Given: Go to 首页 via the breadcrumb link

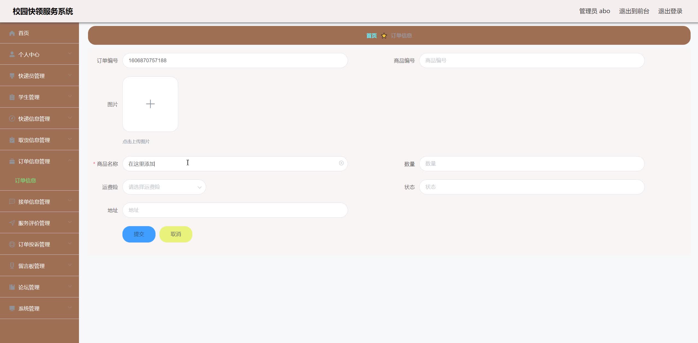Looking at the screenshot, I should point(371,35).
